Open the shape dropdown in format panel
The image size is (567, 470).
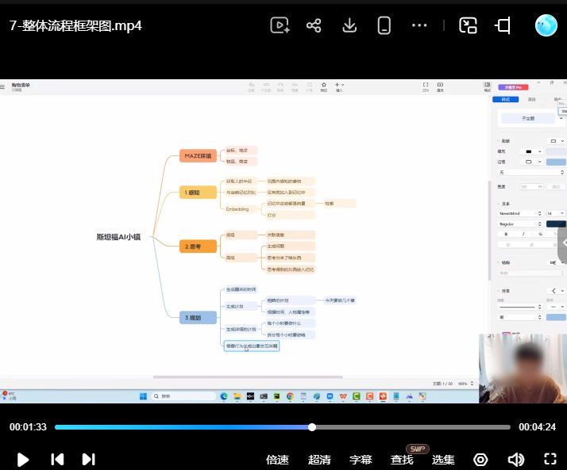[557, 141]
